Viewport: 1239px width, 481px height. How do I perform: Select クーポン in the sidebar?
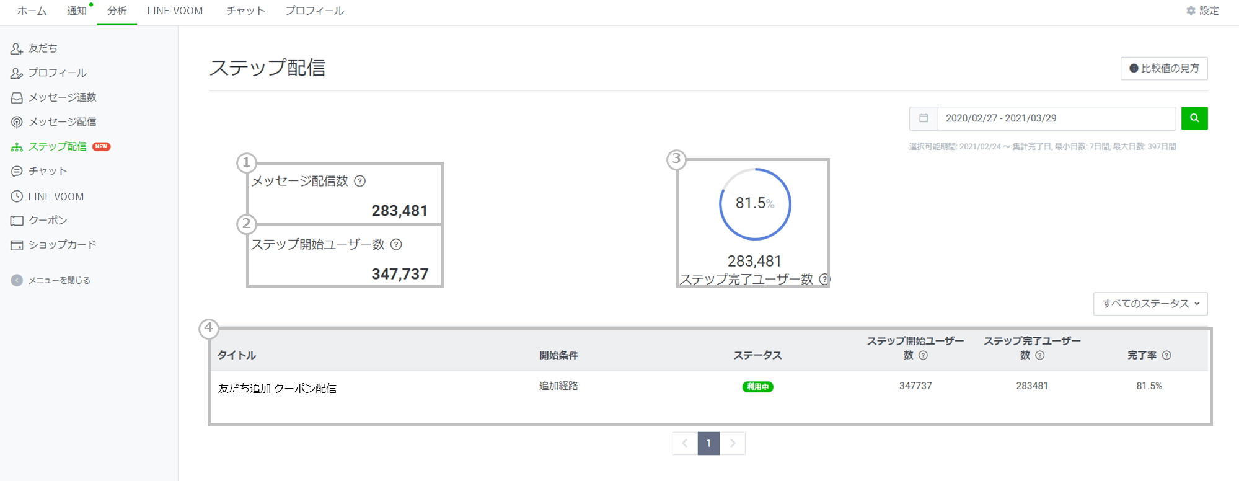coord(47,220)
